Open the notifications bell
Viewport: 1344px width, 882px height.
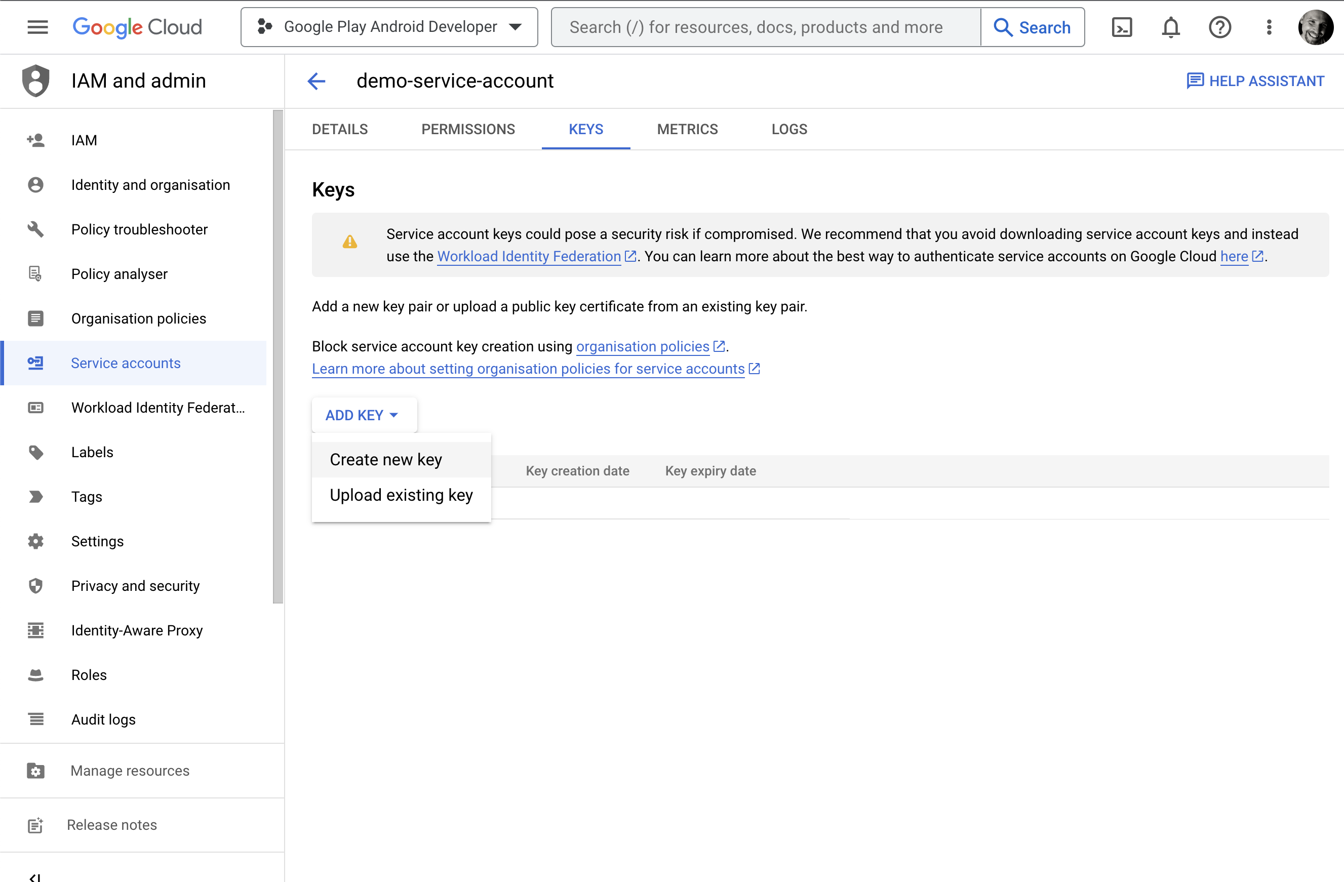tap(1171, 26)
